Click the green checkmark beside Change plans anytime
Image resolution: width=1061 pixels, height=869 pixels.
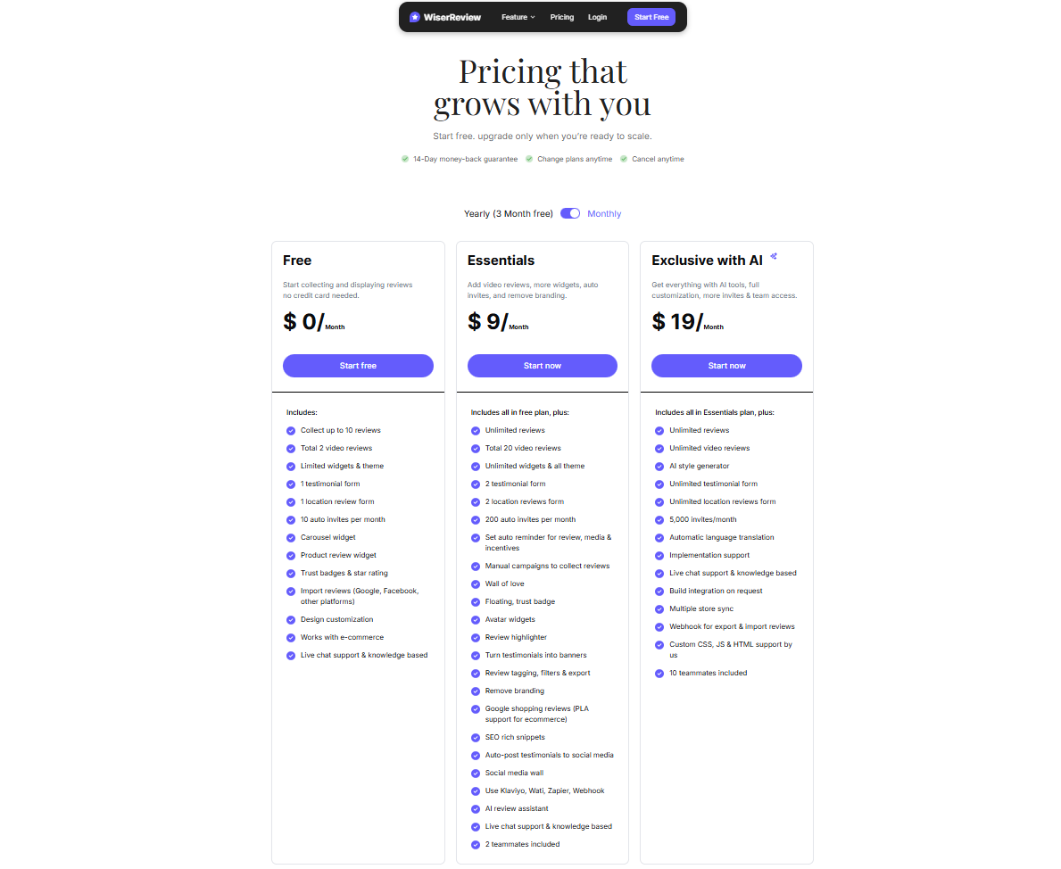(x=530, y=159)
